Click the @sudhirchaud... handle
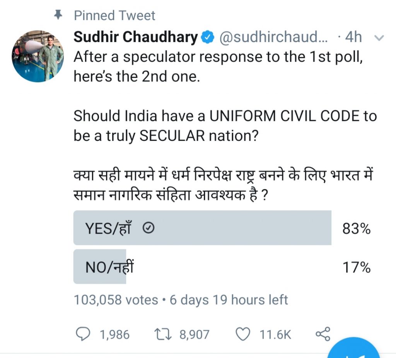Viewport: 396px width, 358px height. (273, 37)
